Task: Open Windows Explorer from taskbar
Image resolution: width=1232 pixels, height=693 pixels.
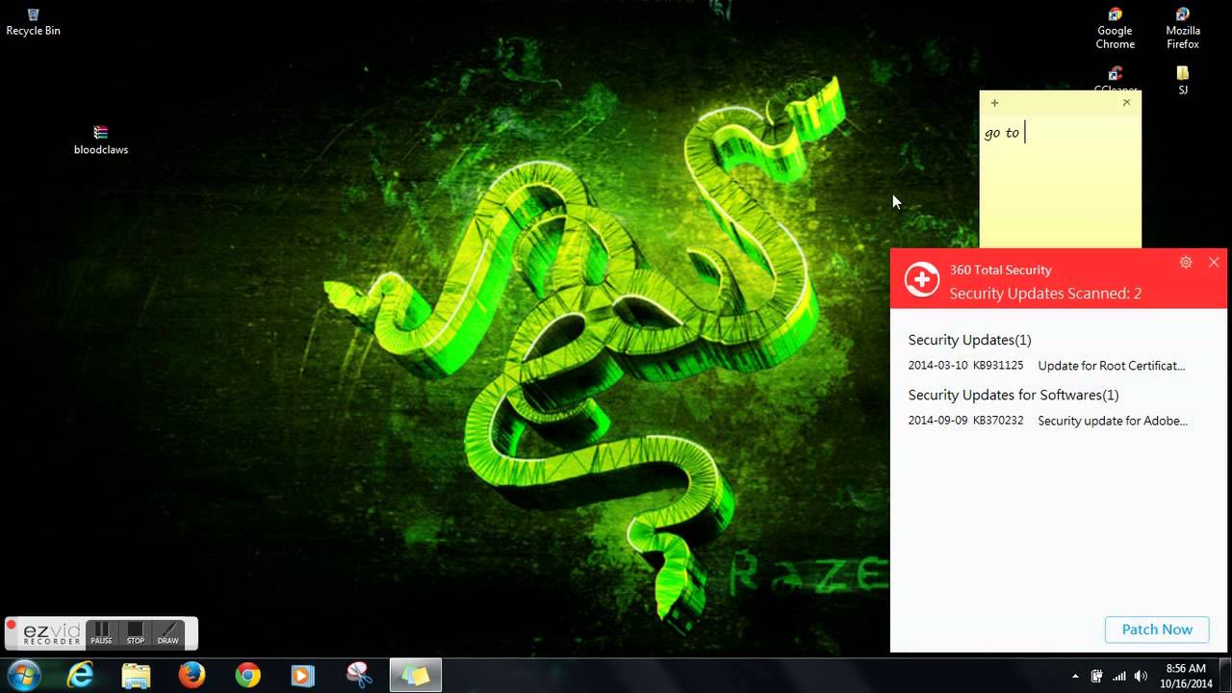Action: point(137,676)
